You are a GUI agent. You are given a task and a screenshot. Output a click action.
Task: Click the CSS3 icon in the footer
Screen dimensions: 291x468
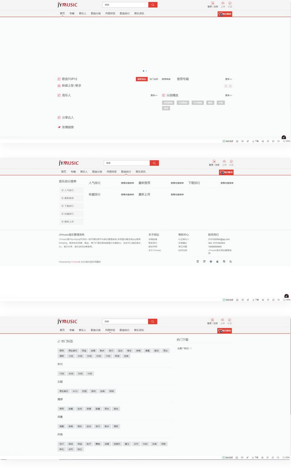pyautogui.click(x=204, y=261)
